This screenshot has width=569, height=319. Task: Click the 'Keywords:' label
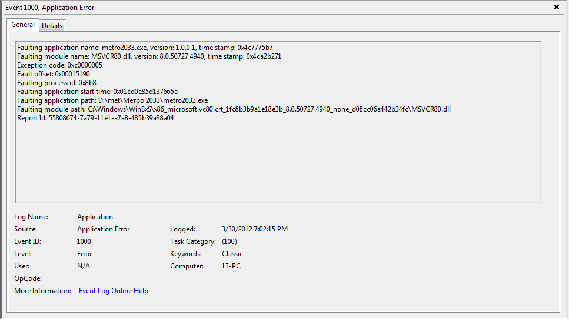[186, 254]
